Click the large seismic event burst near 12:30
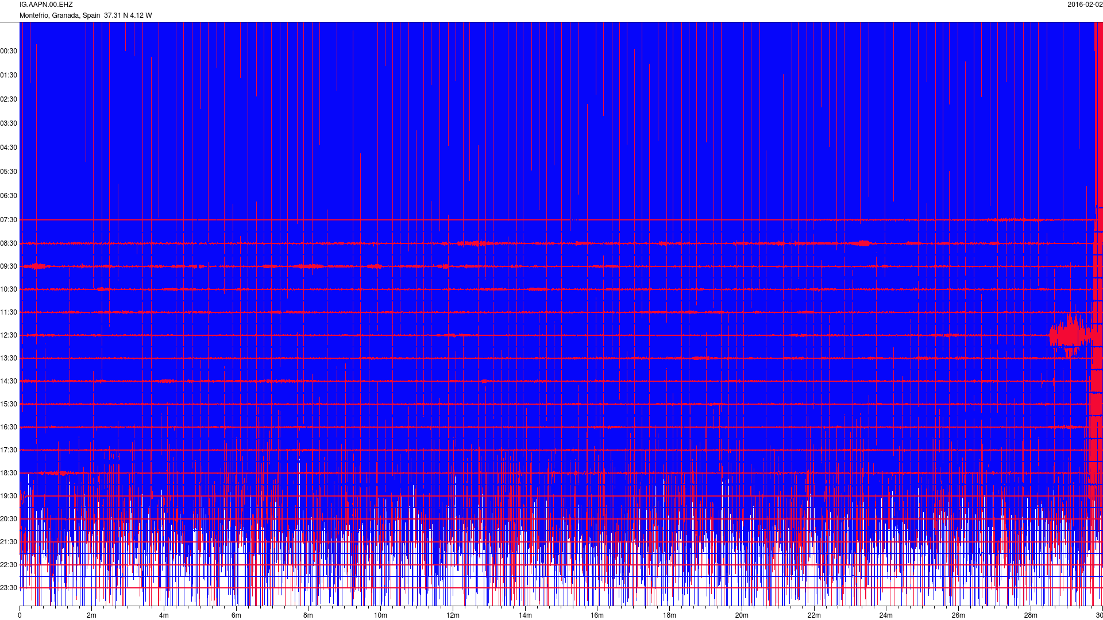The image size is (1103, 620). pos(1070,336)
